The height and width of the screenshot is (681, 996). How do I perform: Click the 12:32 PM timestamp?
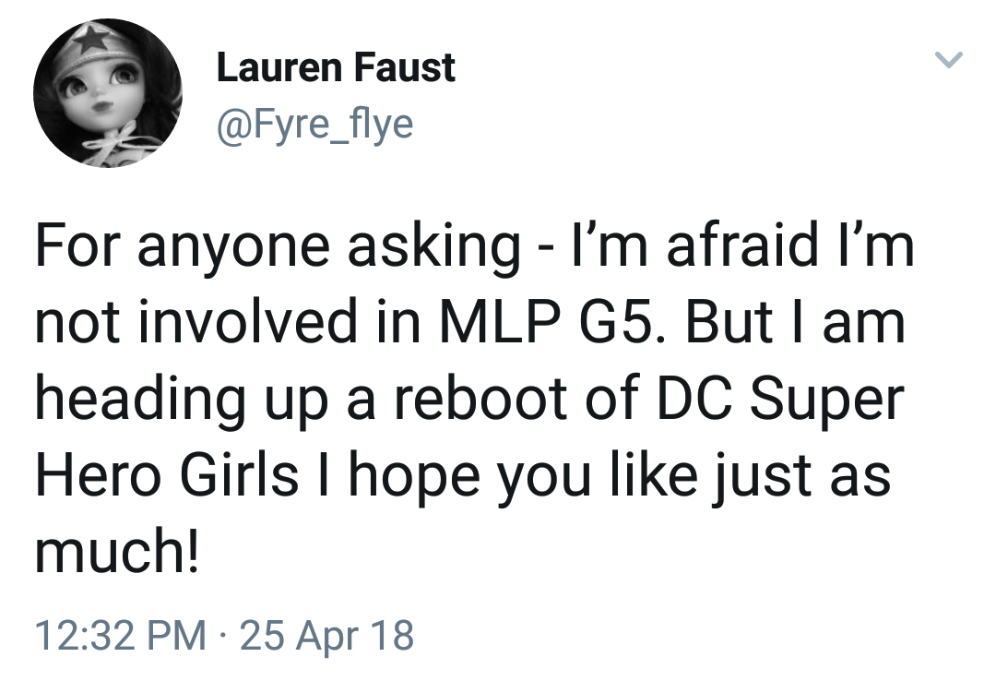(x=121, y=635)
